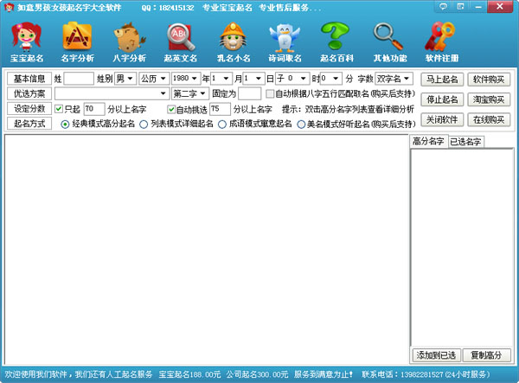
Task: Click the 姓 surname input field
Action: tap(79, 79)
